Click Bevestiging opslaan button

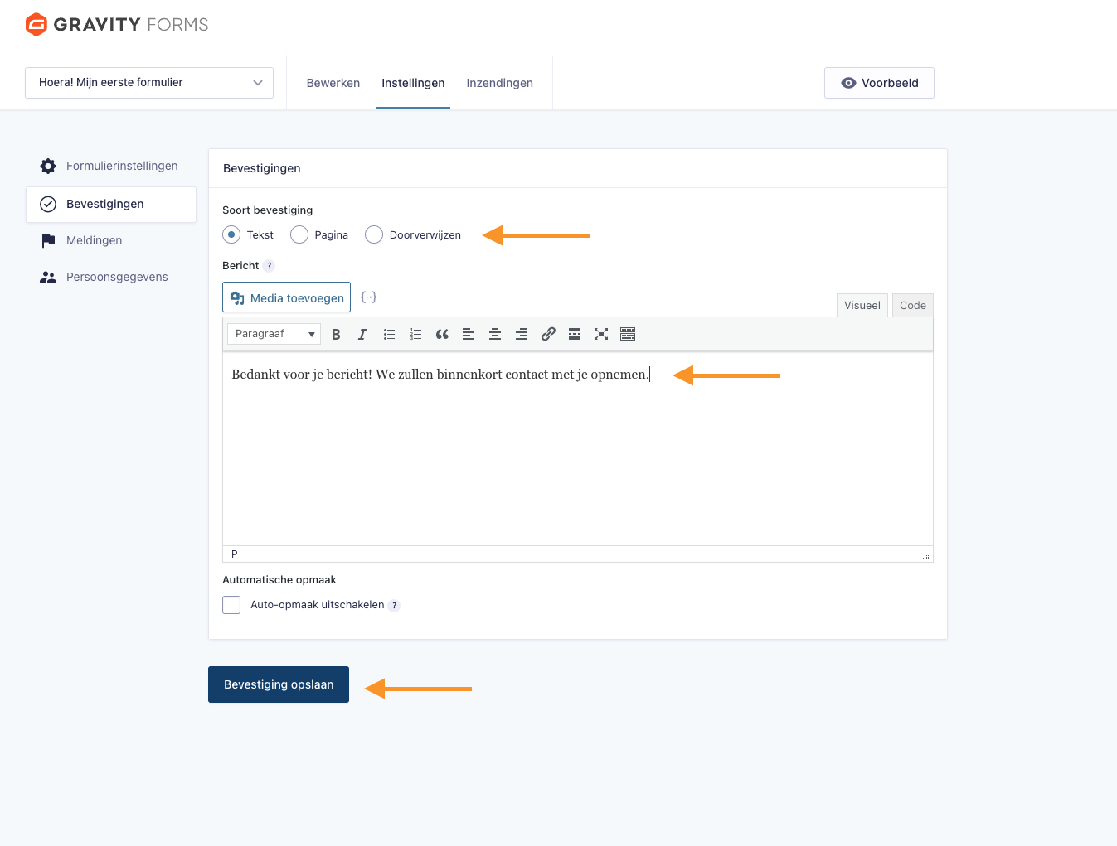(x=279, y=684)
